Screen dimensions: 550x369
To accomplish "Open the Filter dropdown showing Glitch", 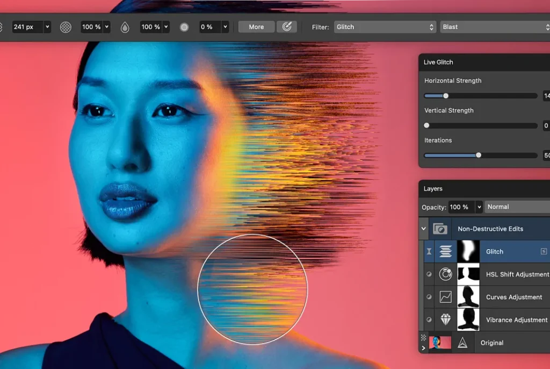I will (384, 26).
